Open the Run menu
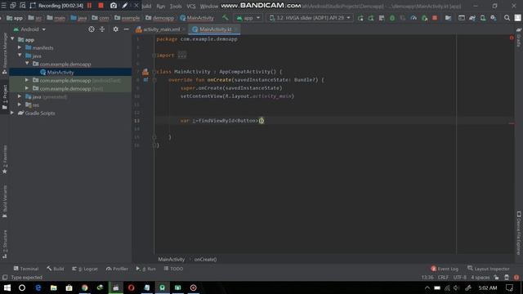The image size is (523, 294). (161, 7)
